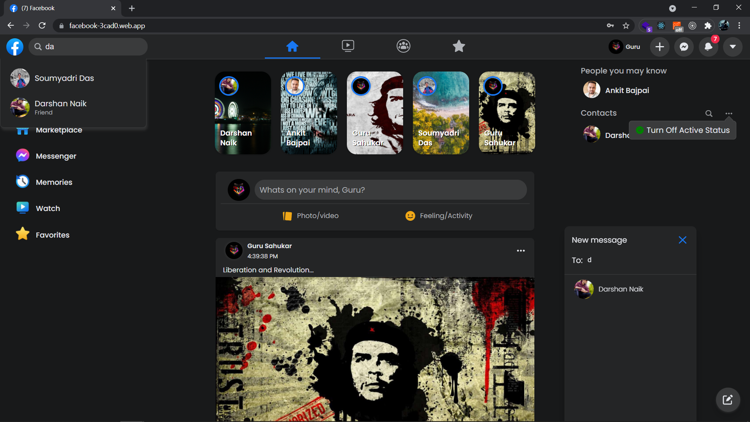
Task: Select Darshan Naik search result
Action: point(73,107)
